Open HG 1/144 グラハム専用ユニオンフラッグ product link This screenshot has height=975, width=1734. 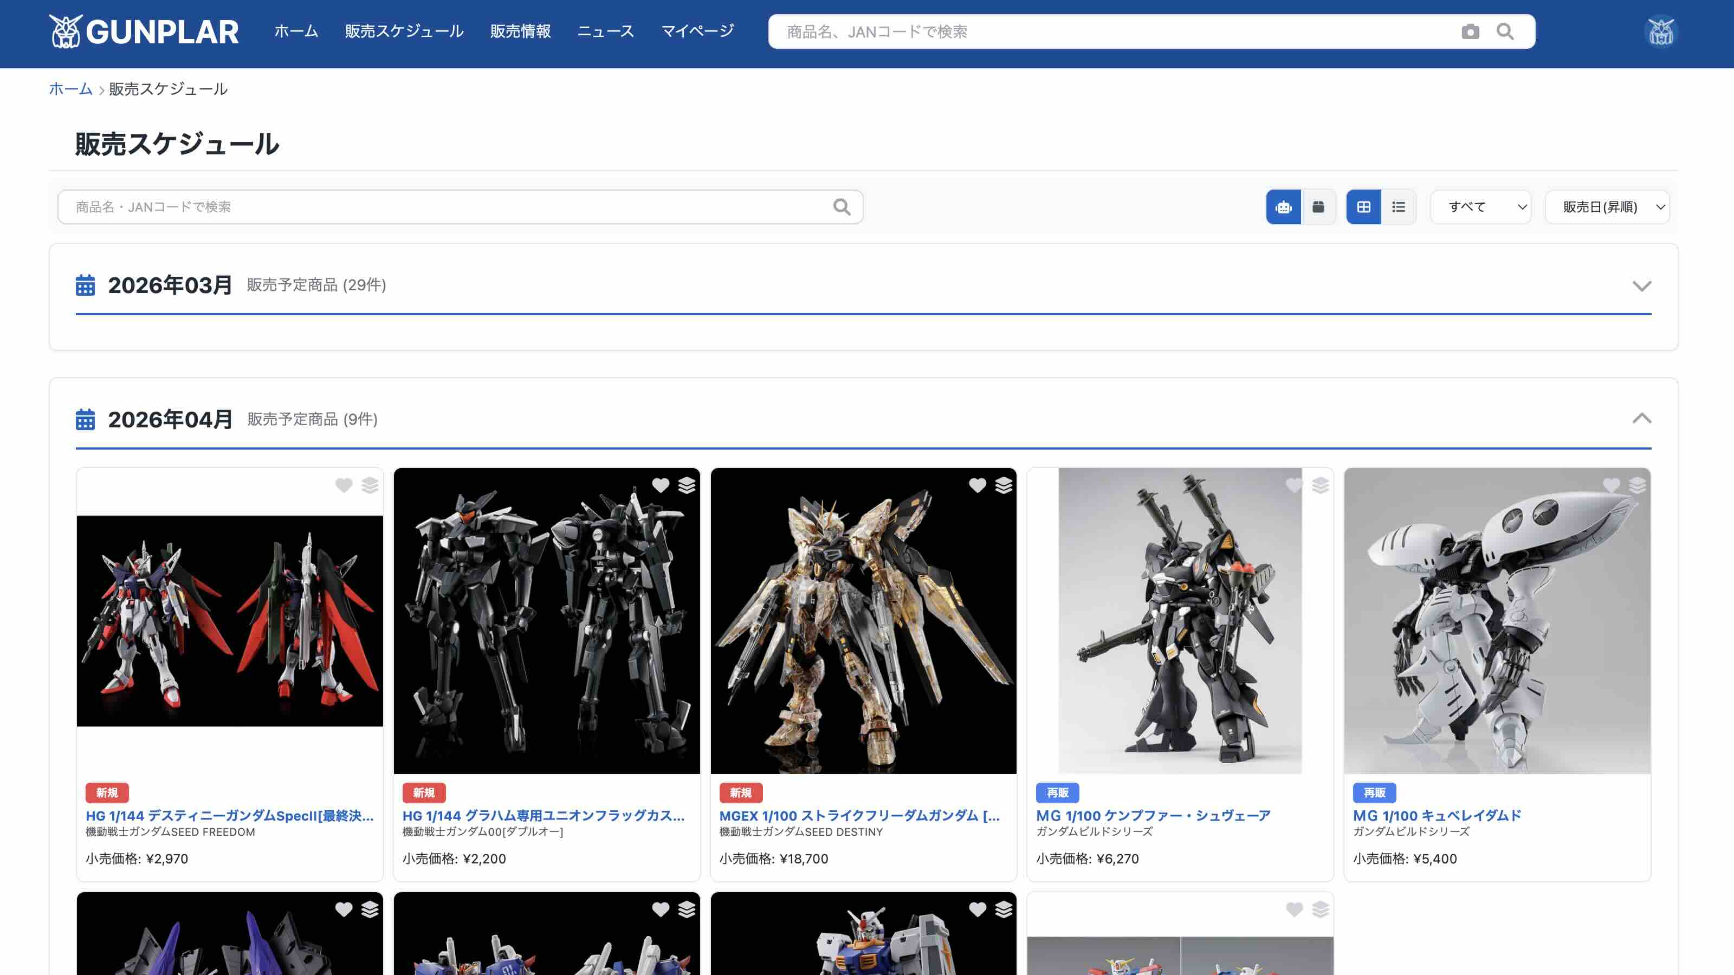click(544, 816)
